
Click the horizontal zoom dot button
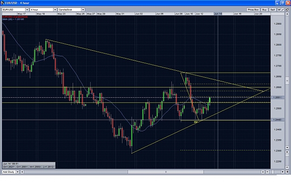point(283,172)
